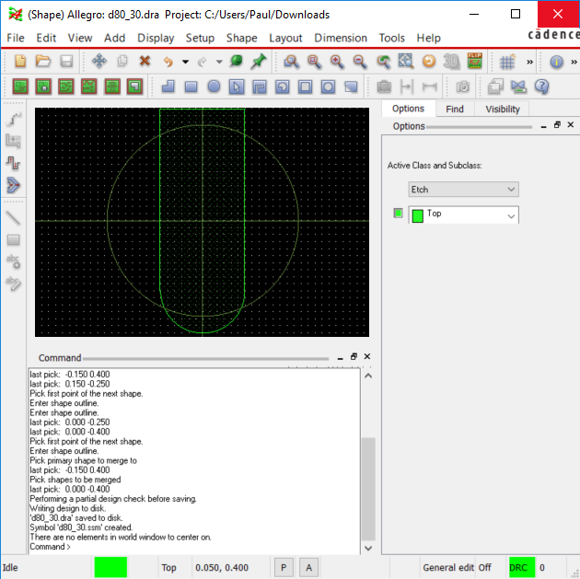
Task: Zoom out with minus magnifier
Action: tap(360, 61)
